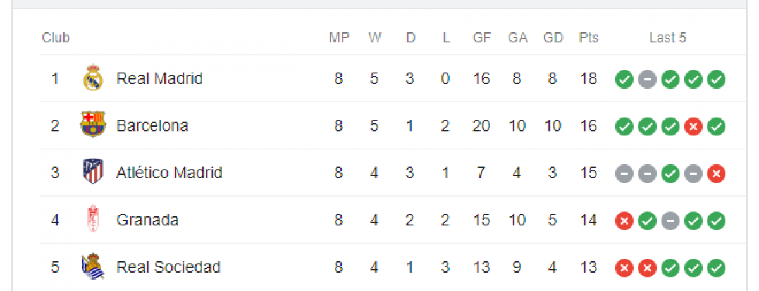Click Granada's gray draw result icon

(670, 221)
